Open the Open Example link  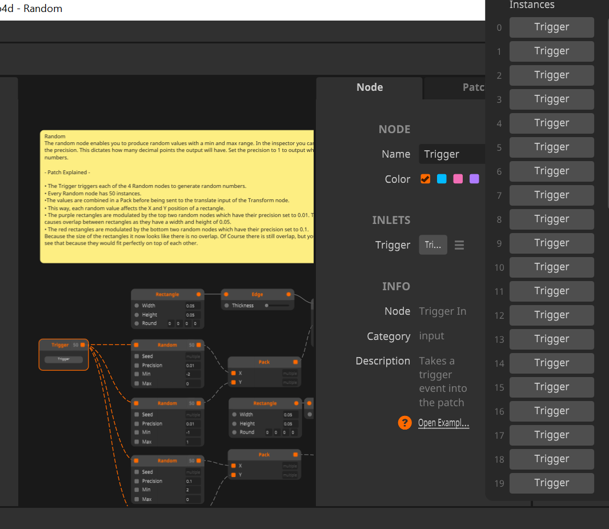pyautogui.click(x=443, y=423)
